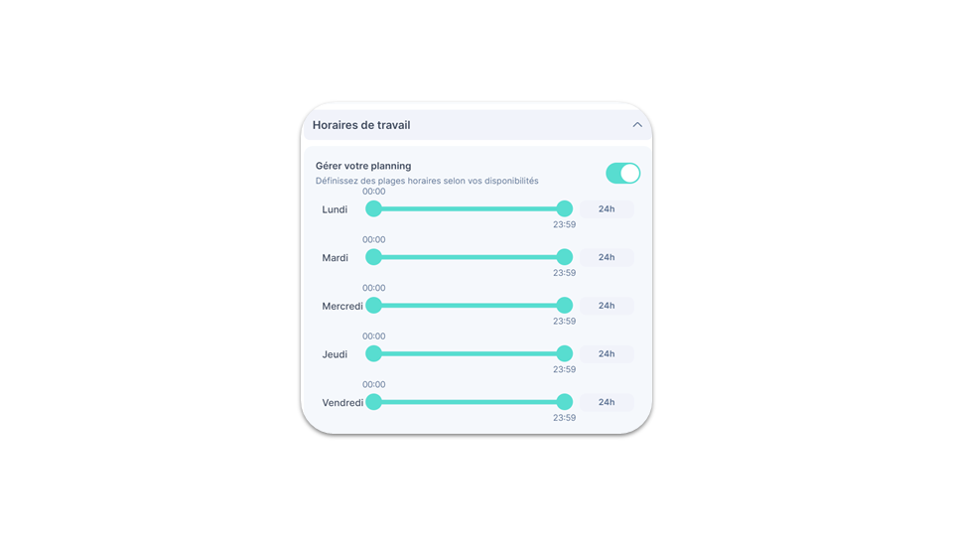Click the 24h button for Vendredi
The height and width of the screenshot is (536, 953).
(607, 402)
